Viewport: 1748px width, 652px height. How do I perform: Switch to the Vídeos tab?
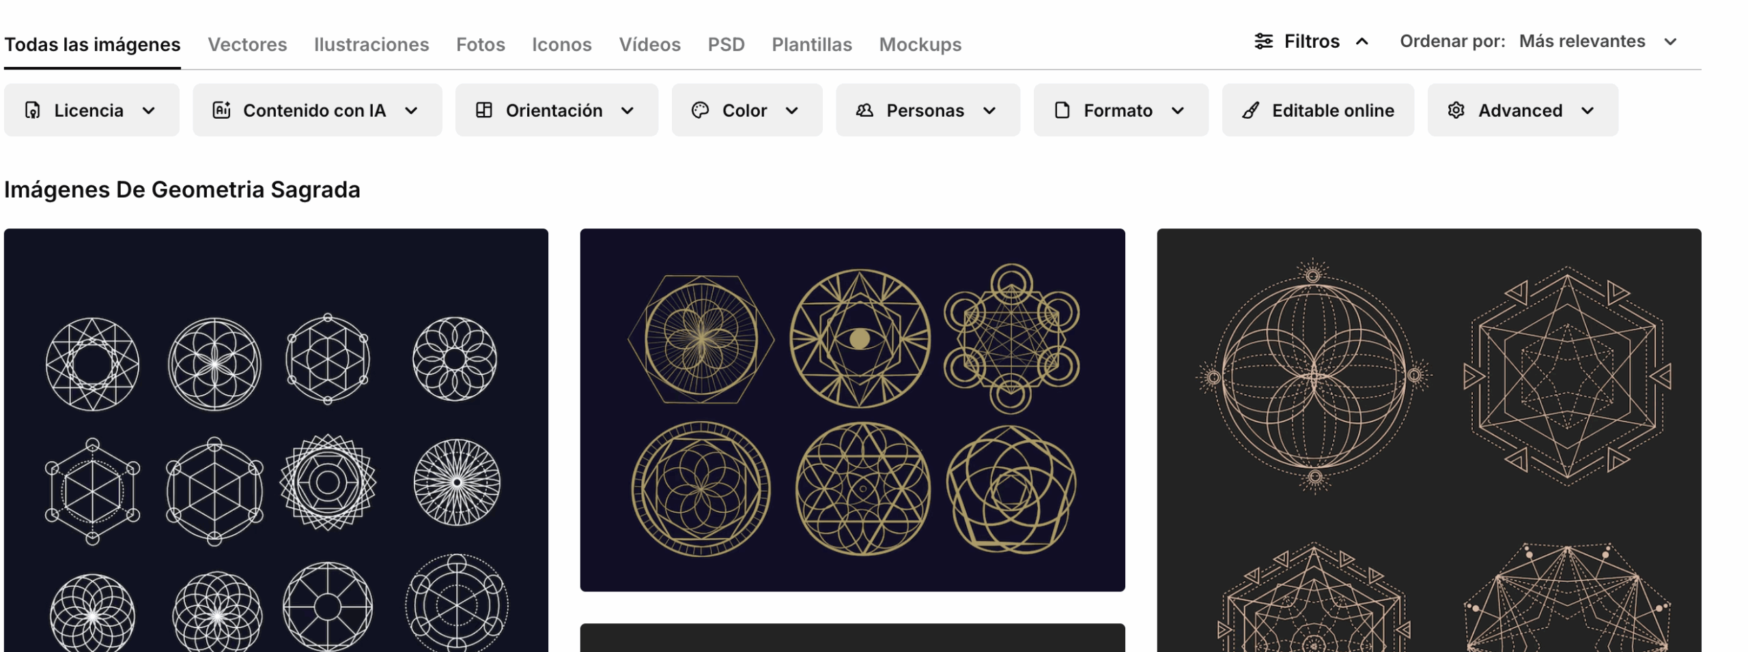click(x=649, y=44)
